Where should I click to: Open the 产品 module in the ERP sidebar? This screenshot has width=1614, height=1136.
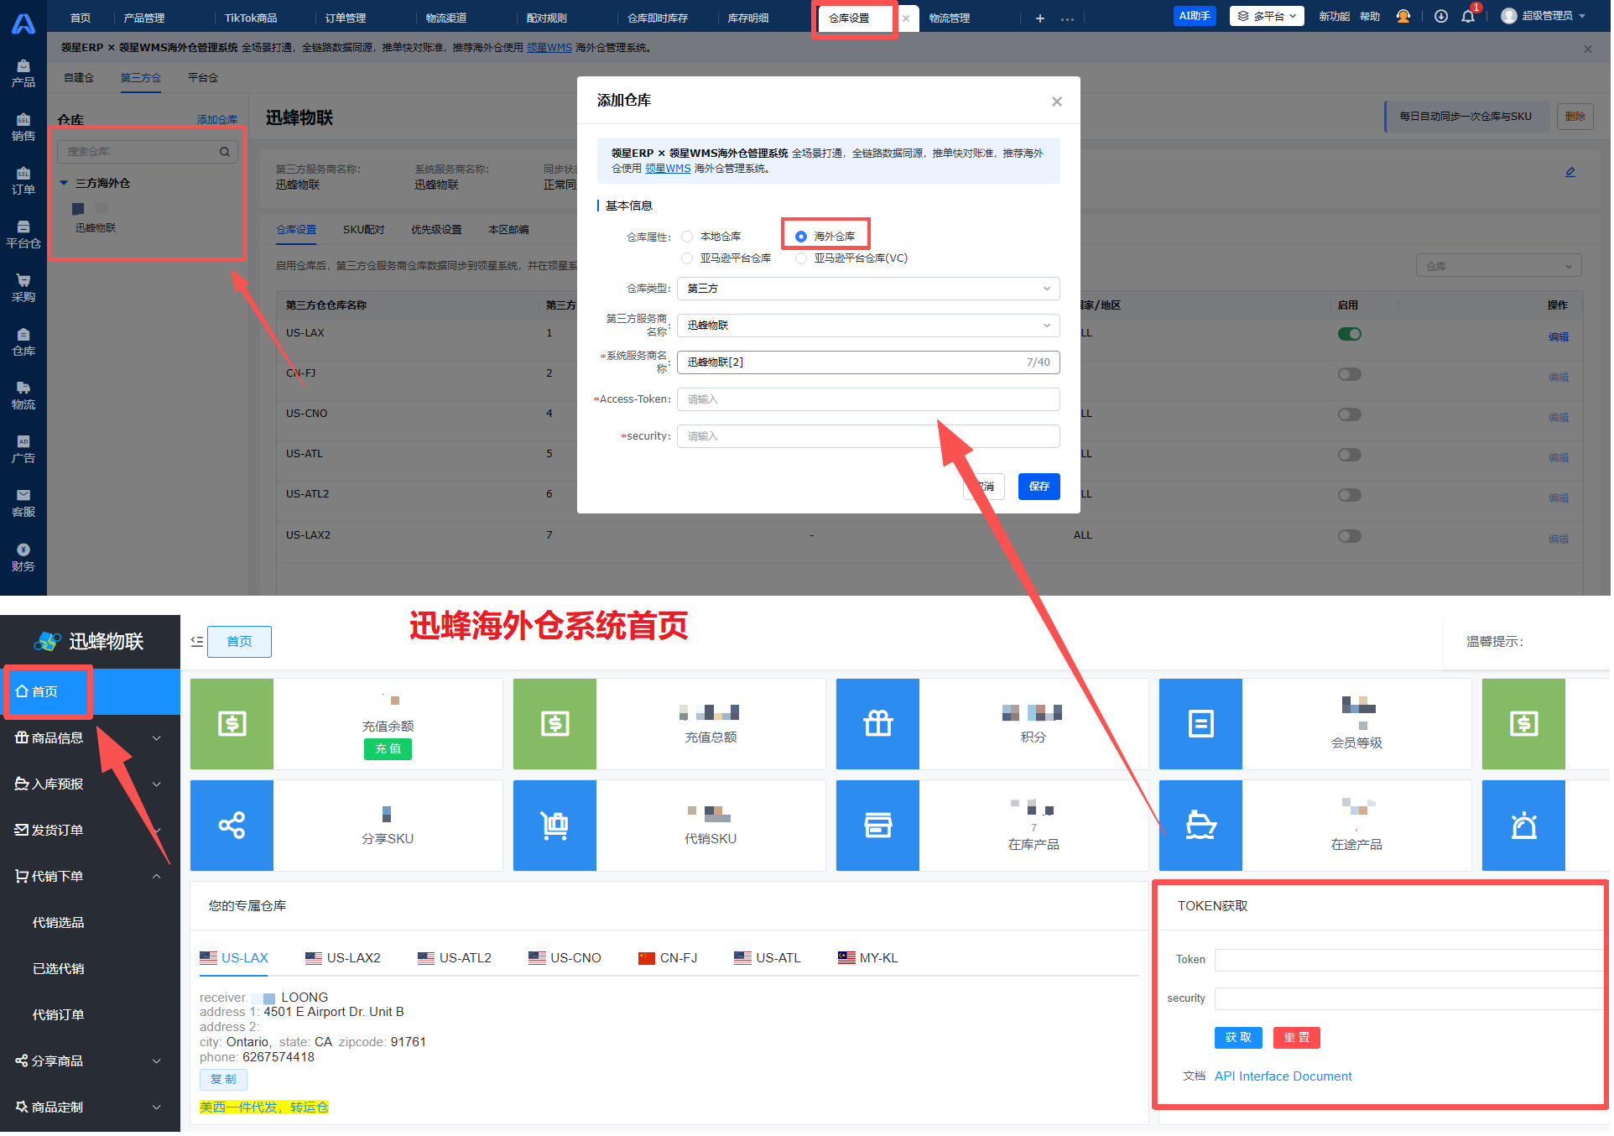pos(23,73)
